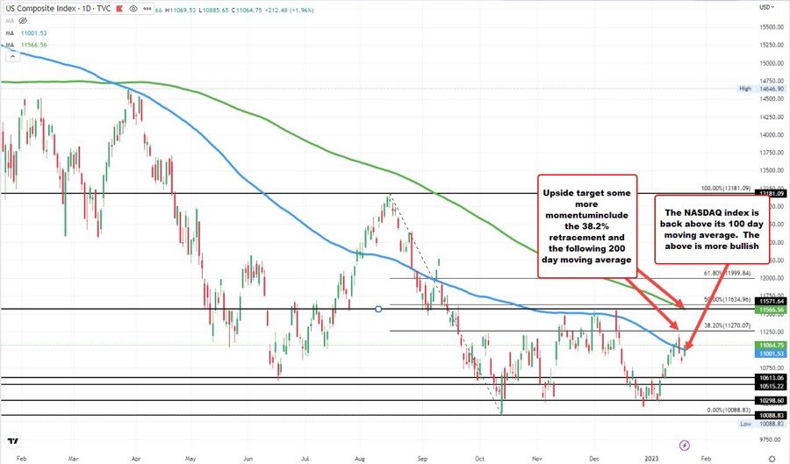790x464 pixels.
Task: Select the US Composite Index symbol title
Action: [38, 8]
